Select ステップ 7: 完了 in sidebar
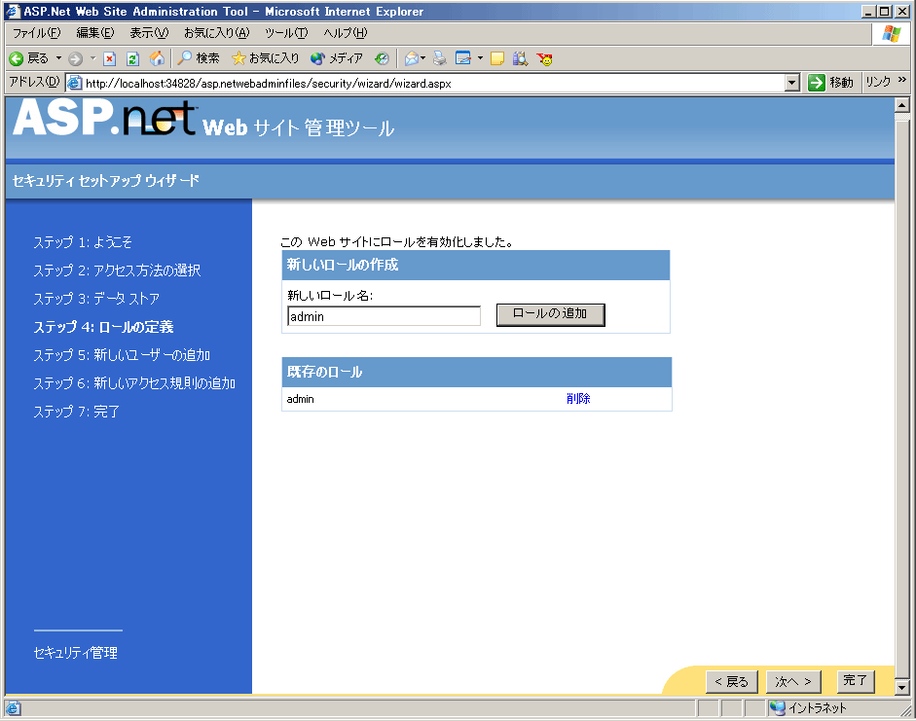The height and width of the screenshot is (721, 916). point(77,412)
